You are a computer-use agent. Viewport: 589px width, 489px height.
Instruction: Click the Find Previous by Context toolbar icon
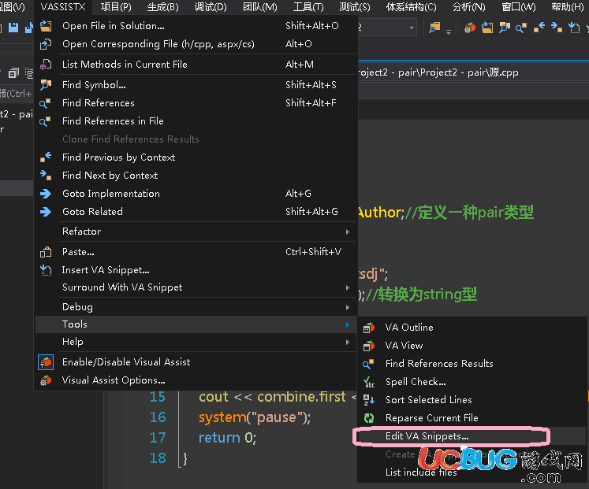[x=539, y=28]
